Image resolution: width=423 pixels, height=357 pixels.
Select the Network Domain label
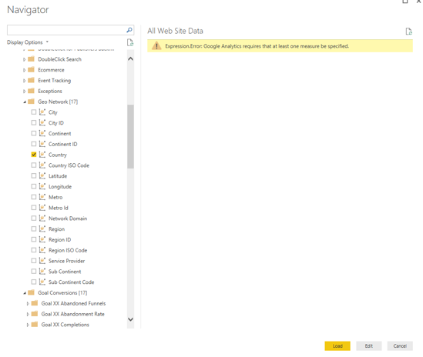(68, 219)
